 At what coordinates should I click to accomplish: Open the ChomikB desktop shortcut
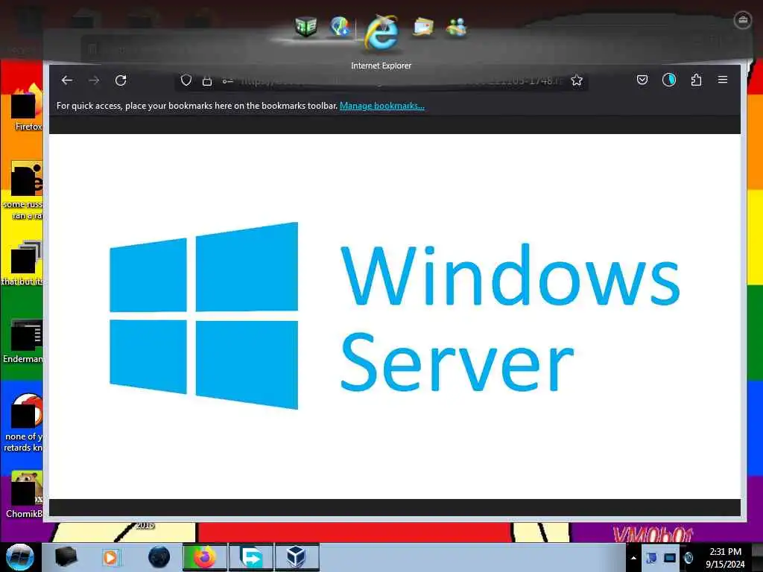coord(25,495)
